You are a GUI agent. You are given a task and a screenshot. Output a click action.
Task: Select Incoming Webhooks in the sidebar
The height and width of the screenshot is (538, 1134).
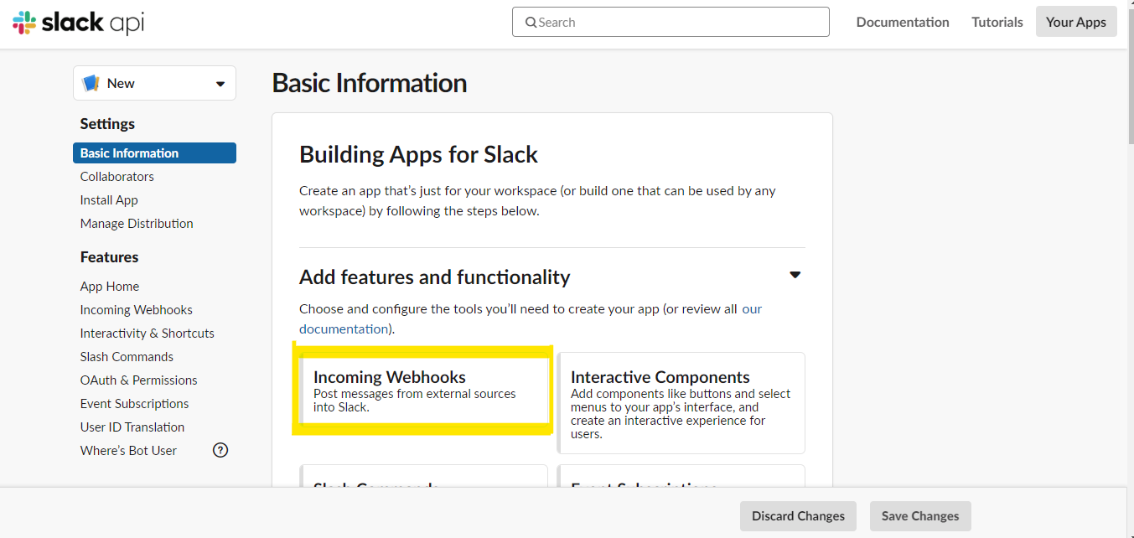pyautogui.click(x=137, y=310)
